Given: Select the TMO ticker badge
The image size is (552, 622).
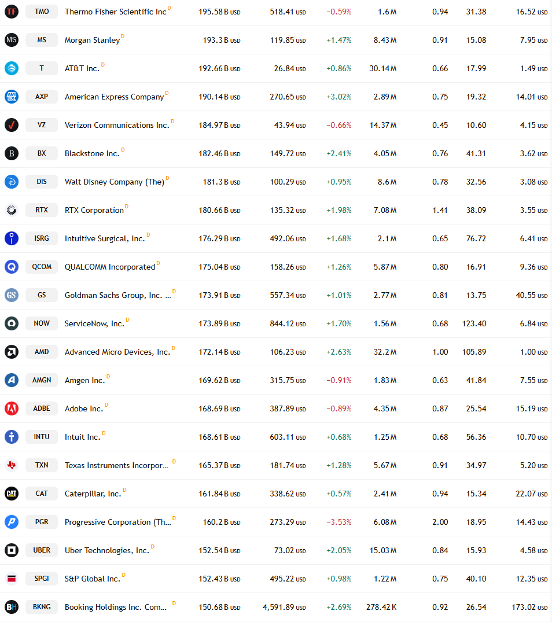Looking at the screenshot, I should [42, 12].
